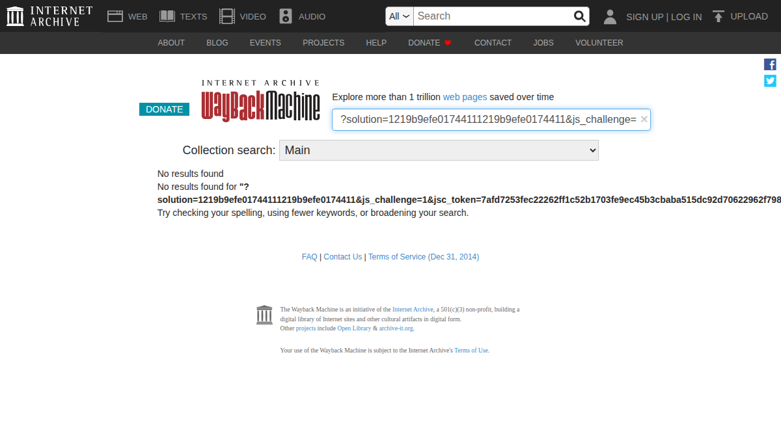Open the Video film icon

point(227,16)
